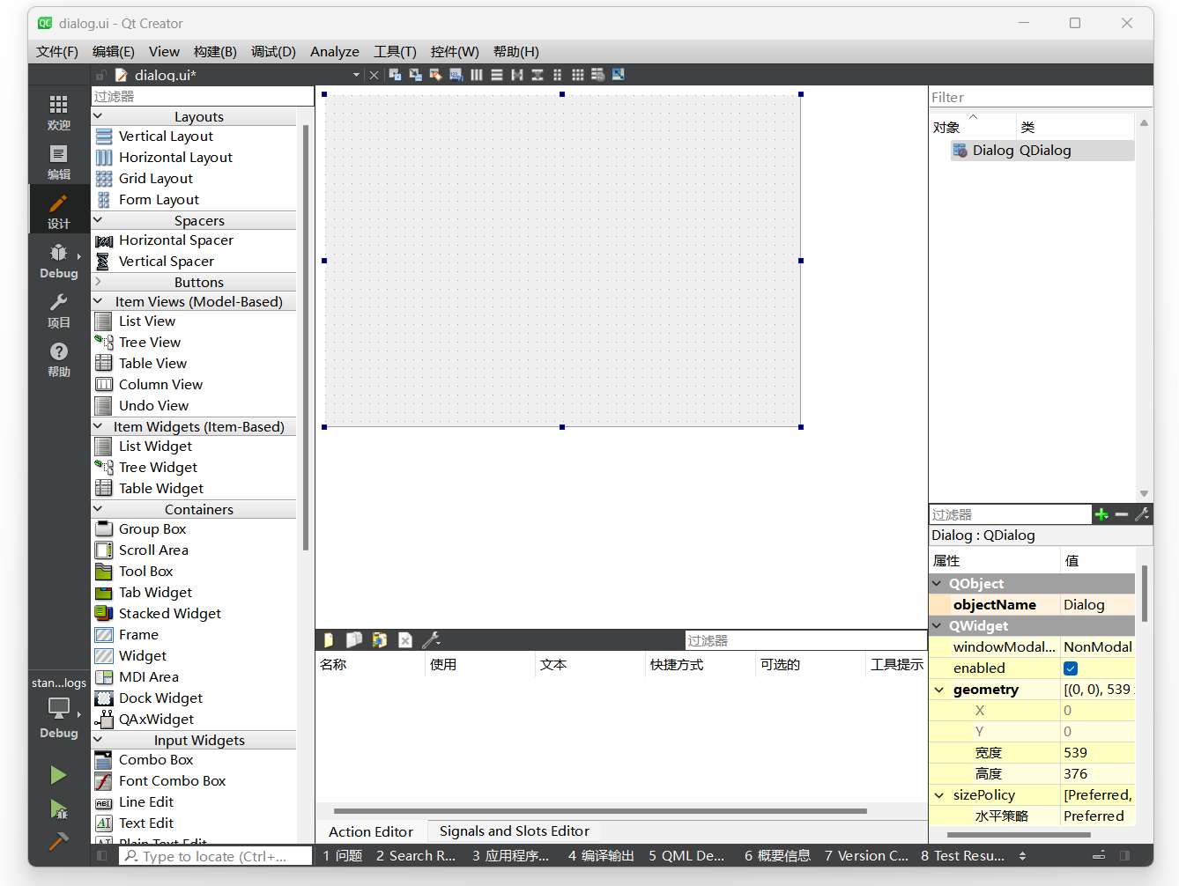The width and height of the screenshot is (1179, 886).
Task: Collapse the Spacers widget category
Action: 98,220
